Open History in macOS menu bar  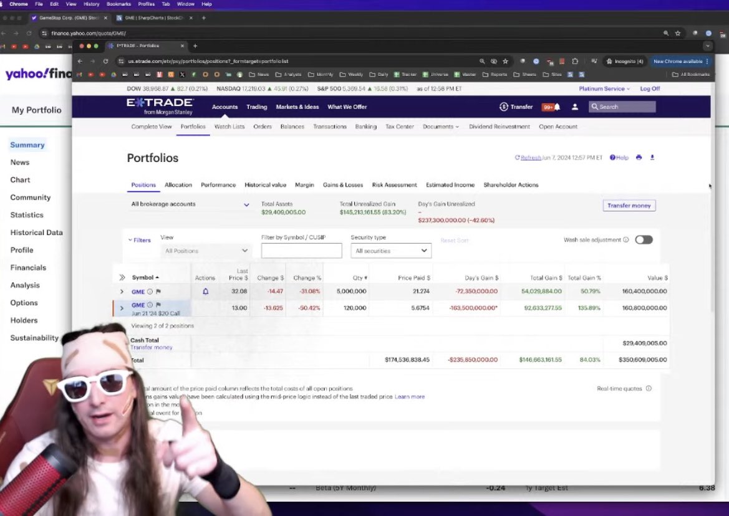pos(91,4)
